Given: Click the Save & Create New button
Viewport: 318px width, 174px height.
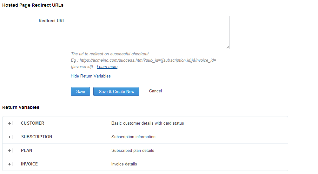Looking at the screenshot, I should coord(116,91).
